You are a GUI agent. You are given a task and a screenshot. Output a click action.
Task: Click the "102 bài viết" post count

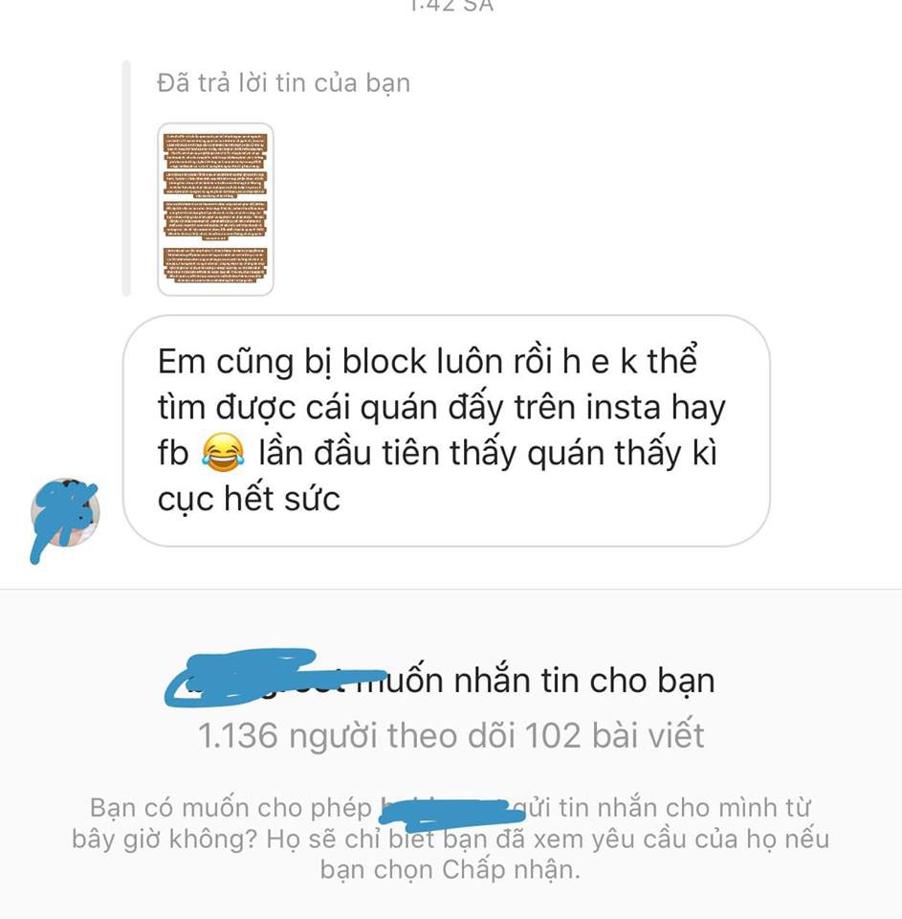click(614, 735)
